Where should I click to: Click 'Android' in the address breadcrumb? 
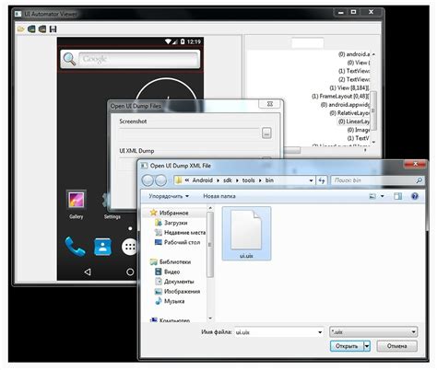coord(202,180)
